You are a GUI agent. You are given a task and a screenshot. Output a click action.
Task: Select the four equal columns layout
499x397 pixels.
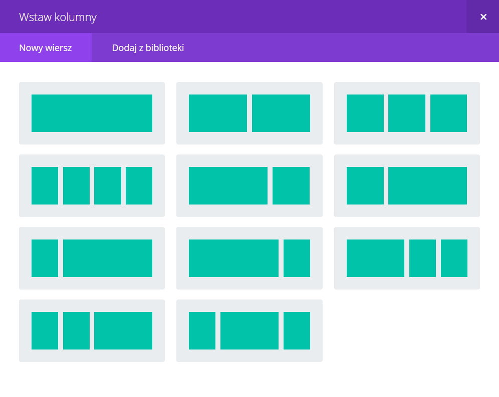pyautogui.click(x=92, y=185)
